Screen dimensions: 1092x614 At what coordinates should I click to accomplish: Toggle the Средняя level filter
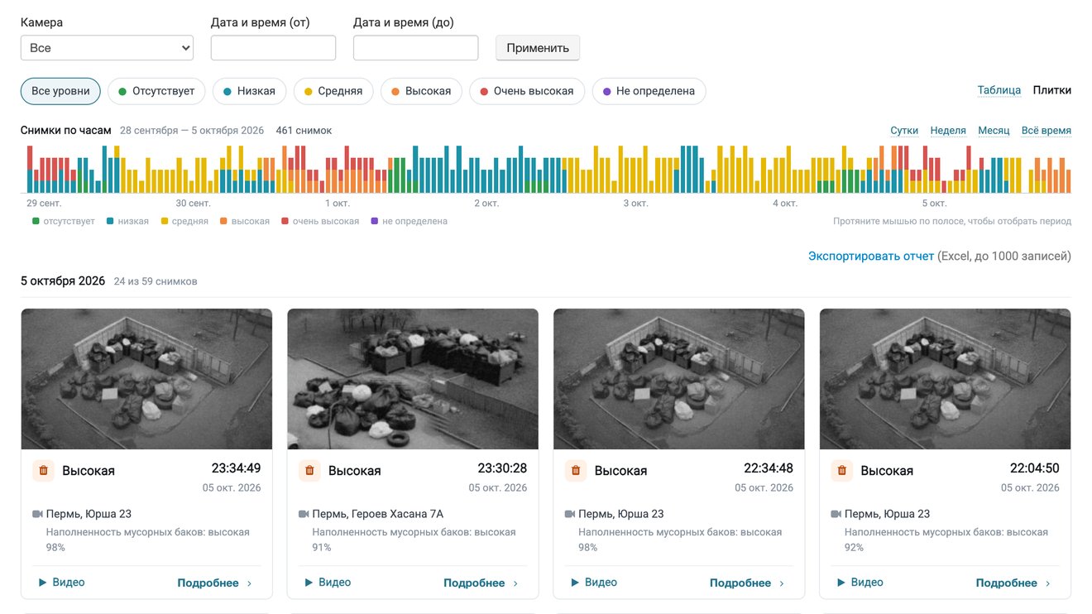[333, 91]
